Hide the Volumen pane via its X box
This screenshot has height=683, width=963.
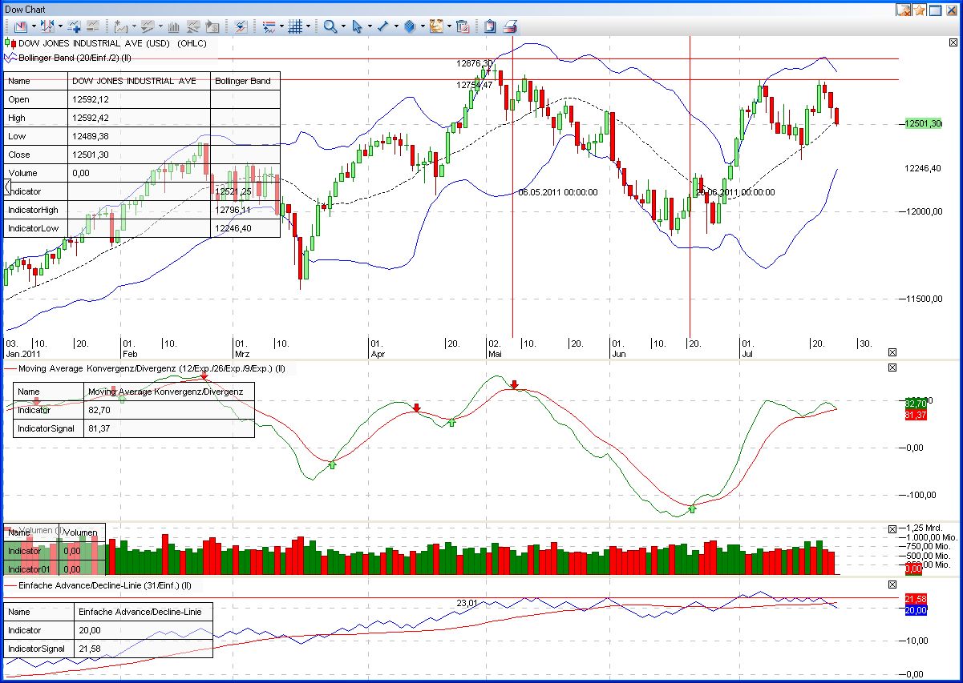892,528
